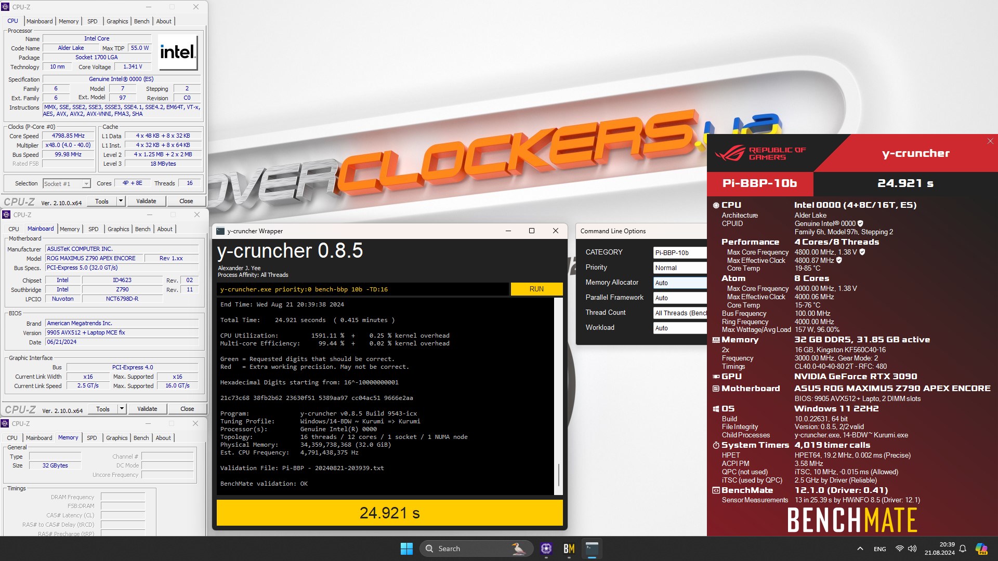Image resolution: width=998 pixels, height=561 pixels.
Task: Click the Memory section icon in BenchMate
Action: tap(716, 340)
